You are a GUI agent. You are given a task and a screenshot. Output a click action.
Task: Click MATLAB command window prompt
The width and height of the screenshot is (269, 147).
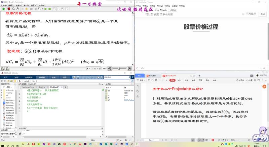(x=24, y=134)
